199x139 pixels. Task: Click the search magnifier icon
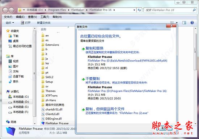coord(194,10)
